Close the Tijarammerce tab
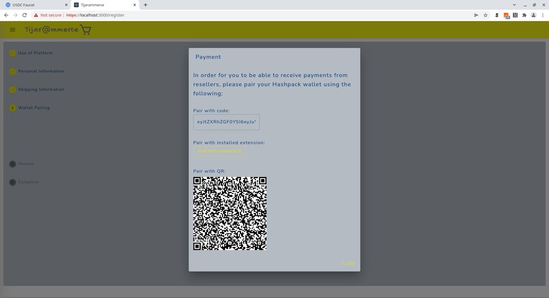Screen dimensions: 549x298 tap(134, 5)
